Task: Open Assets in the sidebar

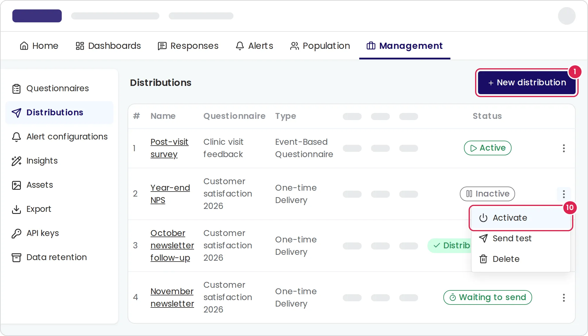Action: point(59,185)
